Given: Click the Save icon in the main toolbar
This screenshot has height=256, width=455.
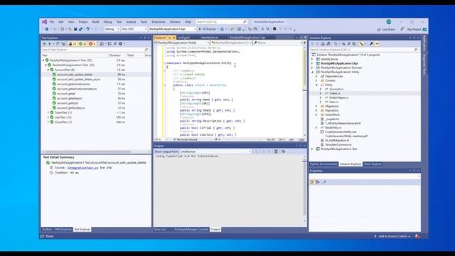Looking at the screenshot, I should coord(75,29).
